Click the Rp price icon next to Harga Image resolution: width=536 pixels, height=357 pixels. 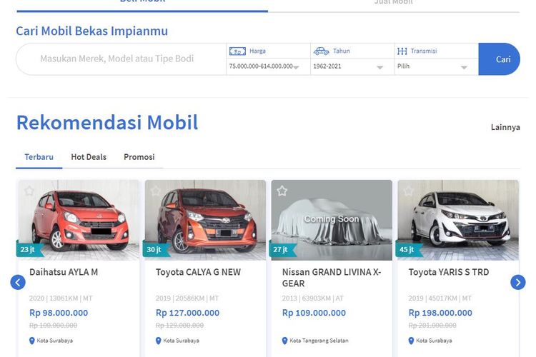point(237,51)
